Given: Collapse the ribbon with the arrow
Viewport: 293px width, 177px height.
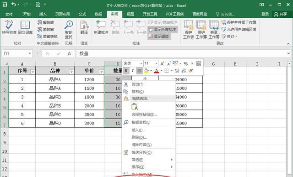Looking at the screenshot, I should (x=288, y=44).
